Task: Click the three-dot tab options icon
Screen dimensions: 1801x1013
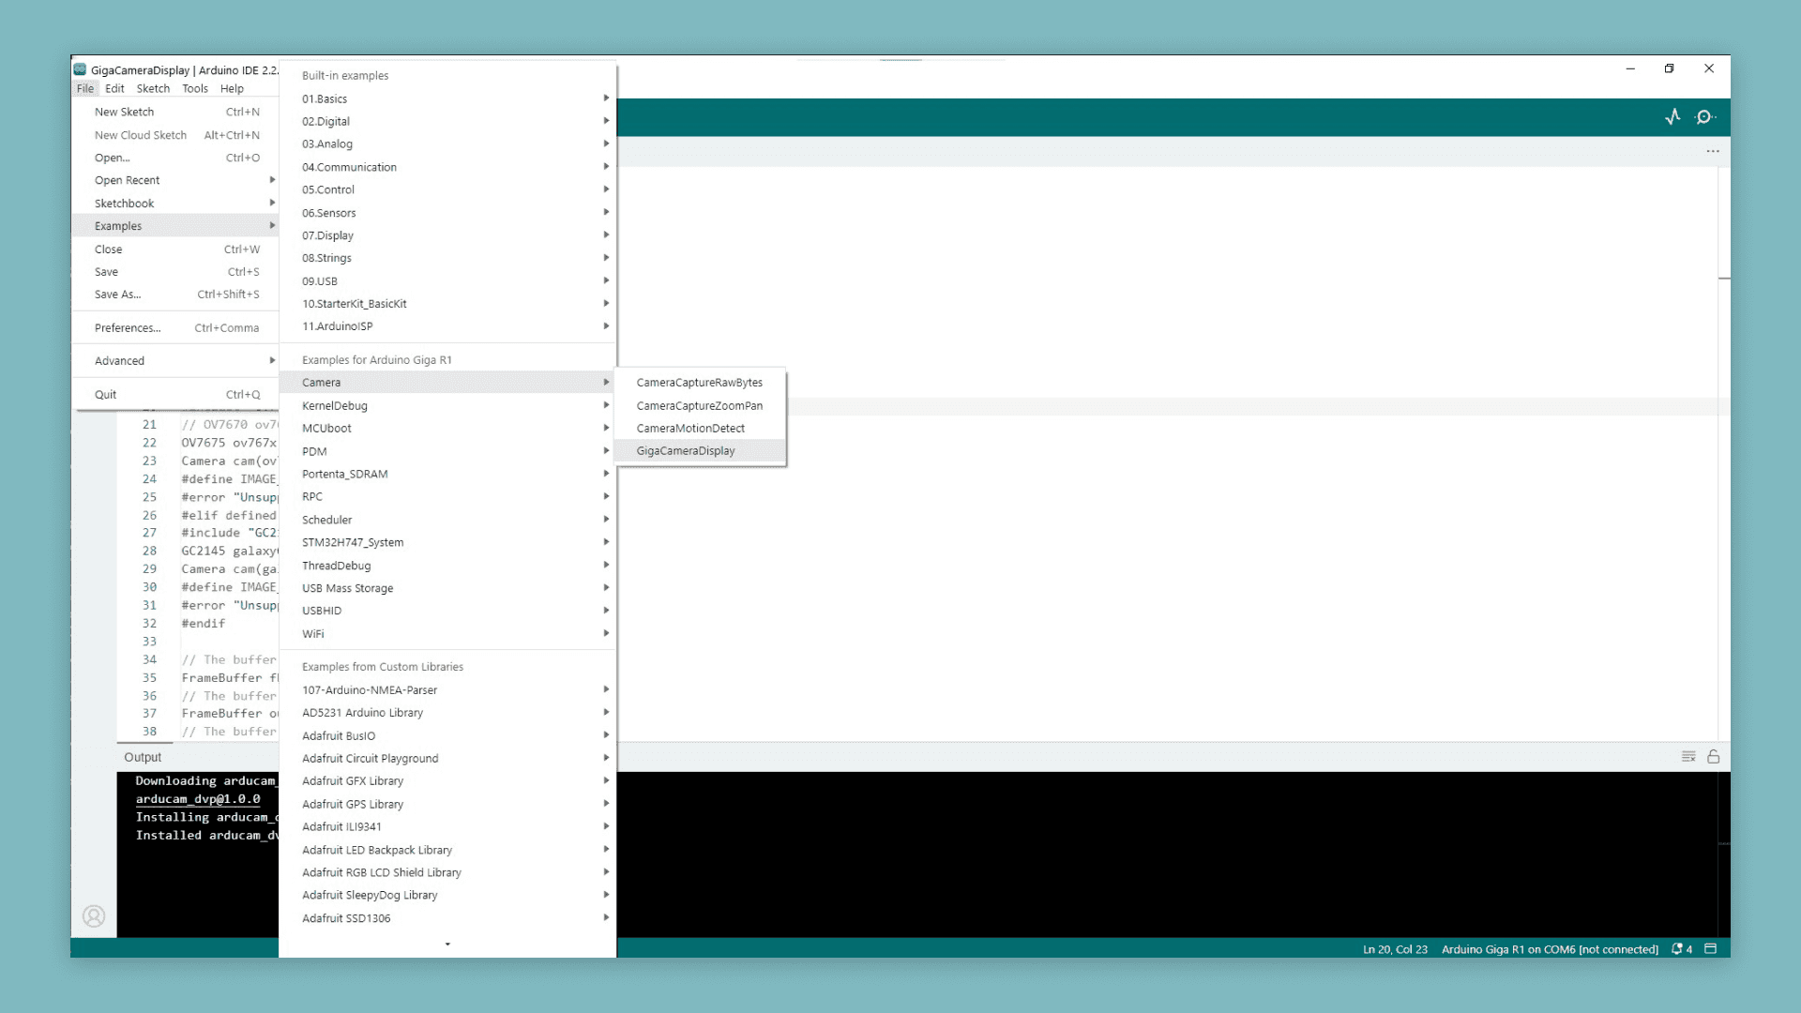Action: (1713, 151)
